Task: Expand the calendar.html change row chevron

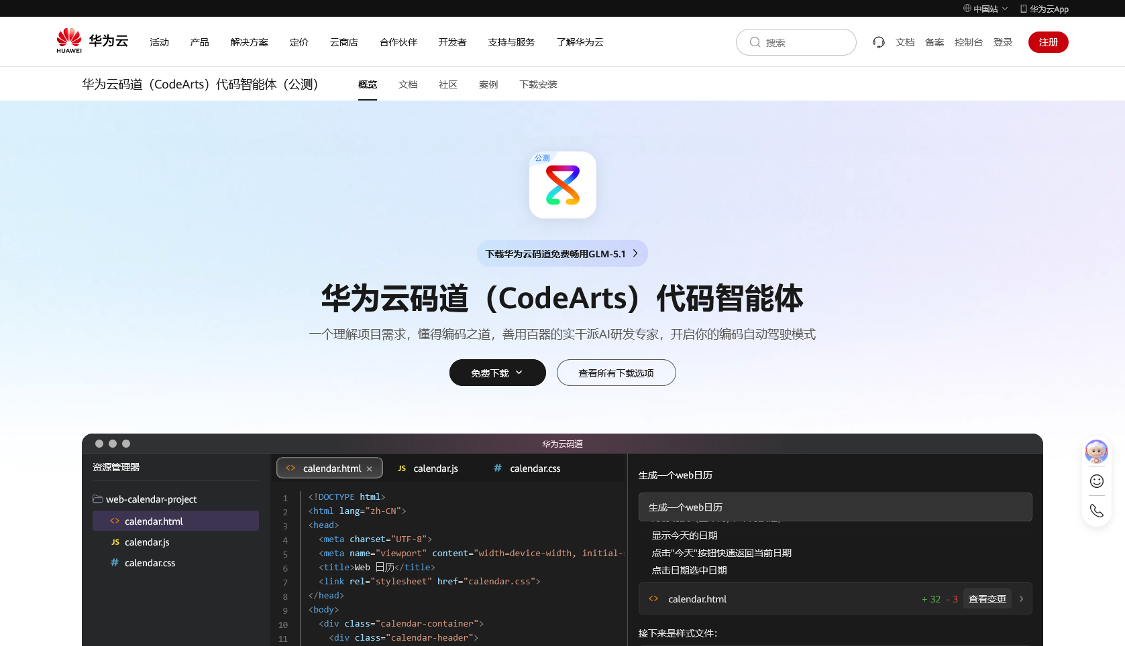Action: (x=1021, y=599)
